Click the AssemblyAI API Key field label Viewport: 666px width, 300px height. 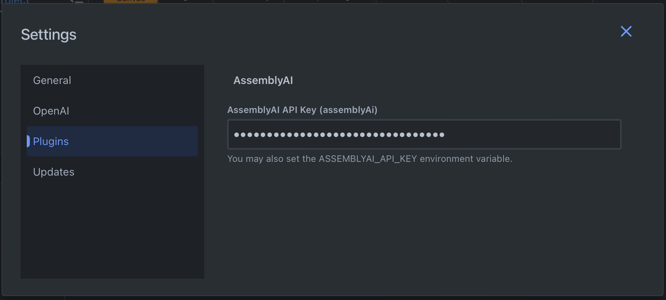click(x=302, y=110)
